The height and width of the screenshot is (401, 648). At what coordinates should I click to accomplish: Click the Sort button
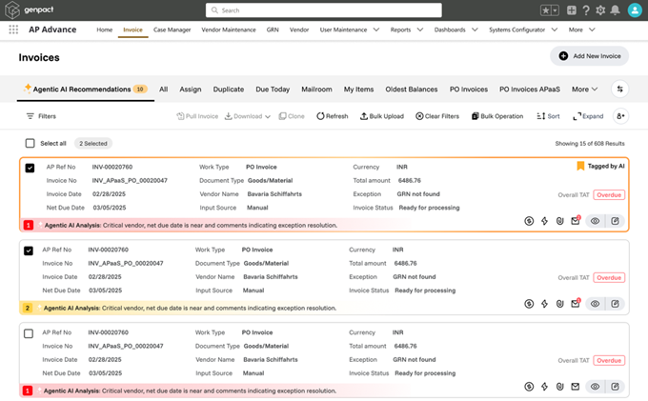[548, 116]
